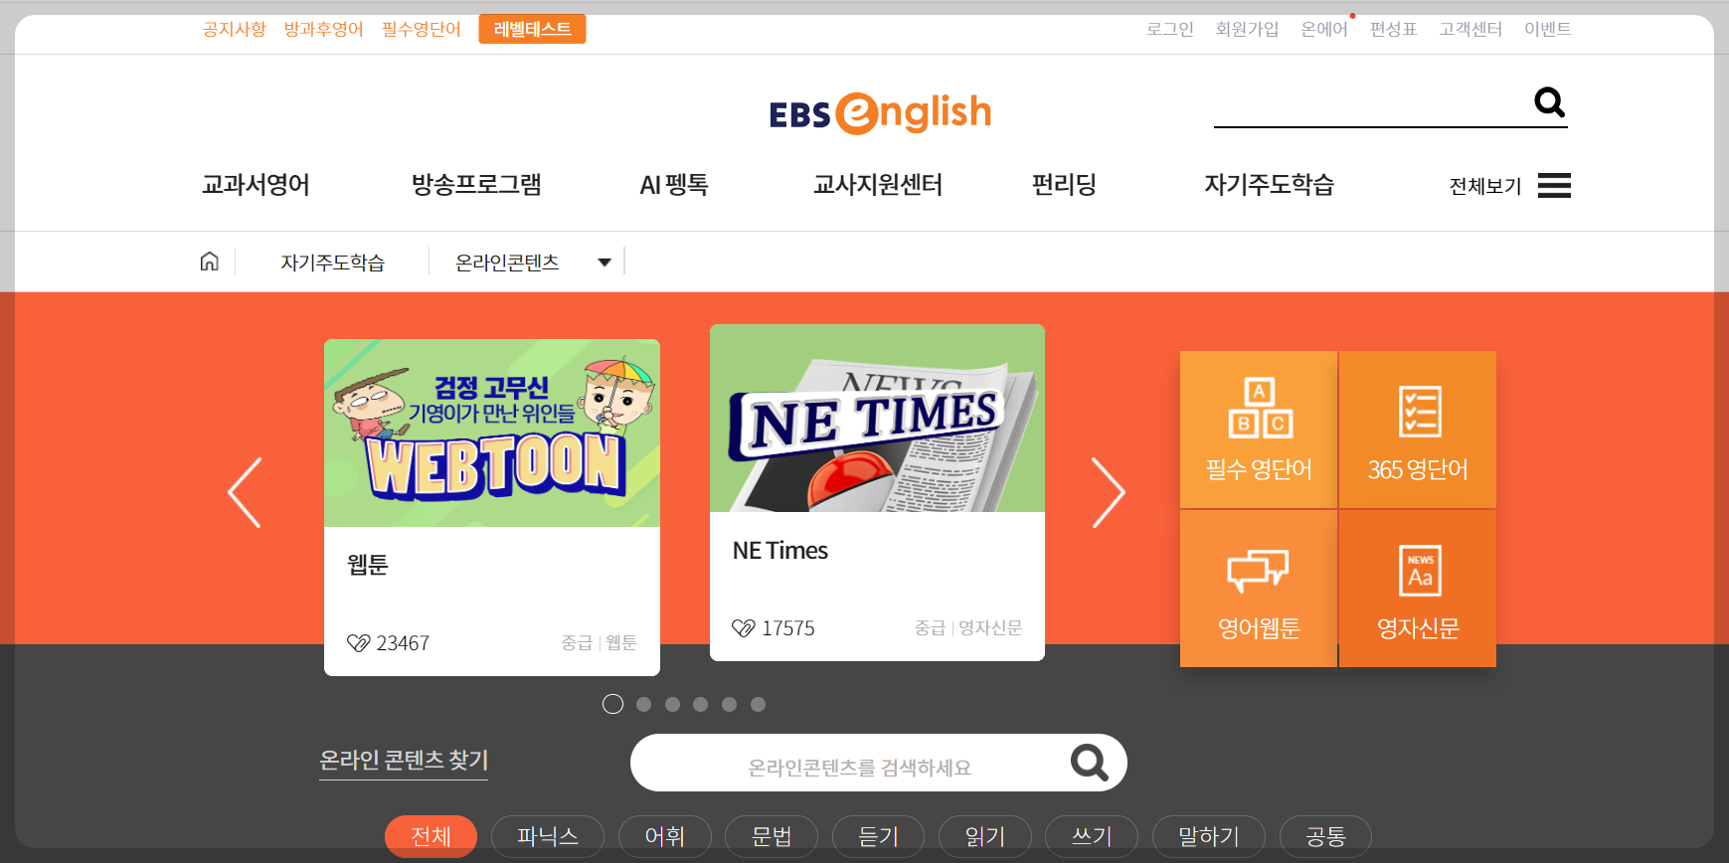The width and height of the screenshot is (1729, 863).
Task: Select the 쓰기 filter chip
Action: 1092,836
